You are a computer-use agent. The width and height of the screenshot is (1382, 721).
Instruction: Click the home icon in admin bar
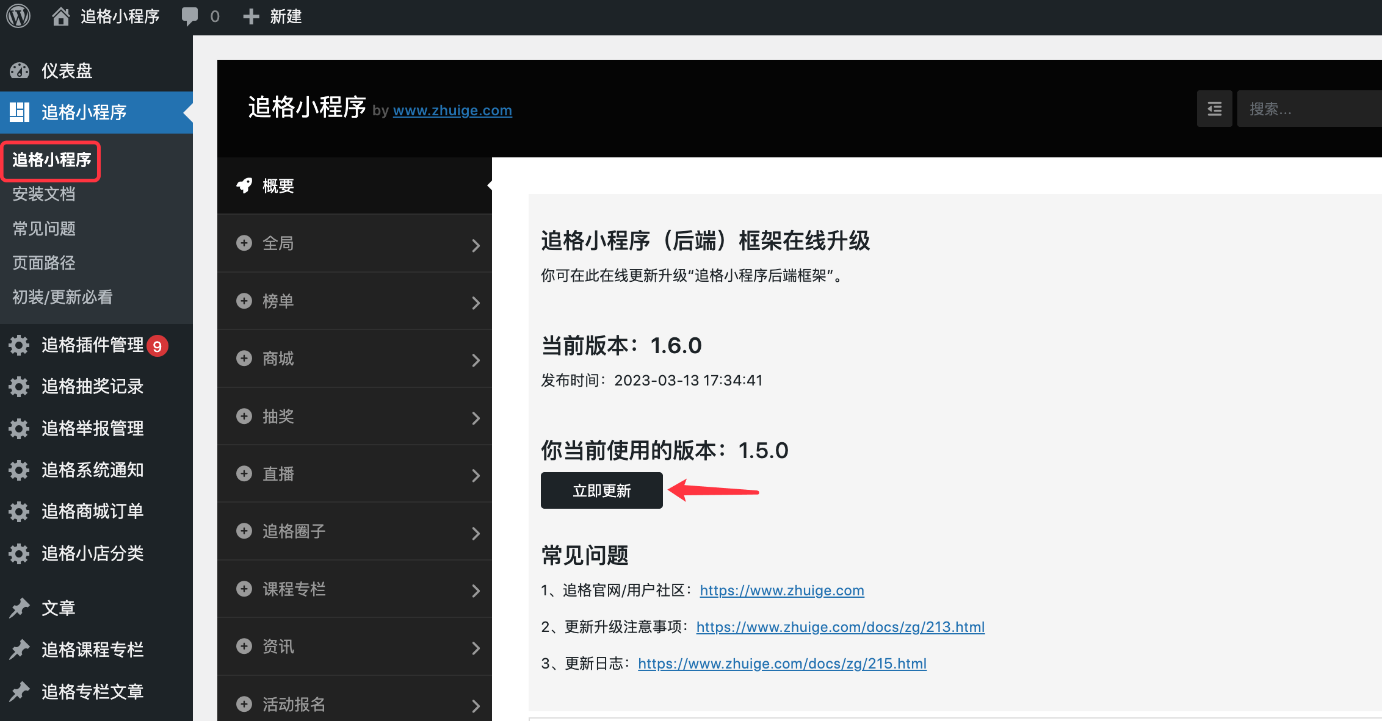point(60,16)
